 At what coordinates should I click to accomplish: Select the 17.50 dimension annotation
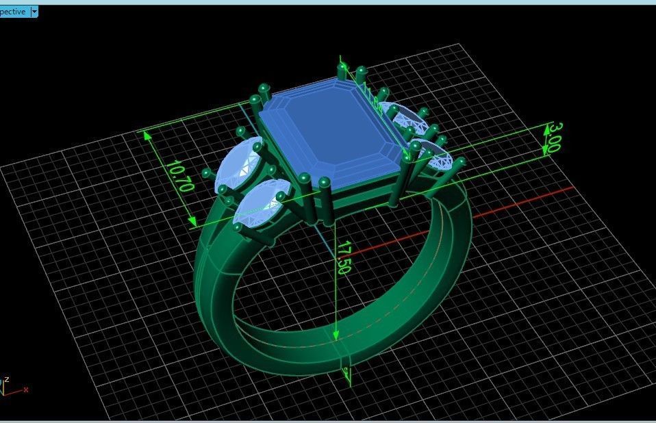point(343,258)
